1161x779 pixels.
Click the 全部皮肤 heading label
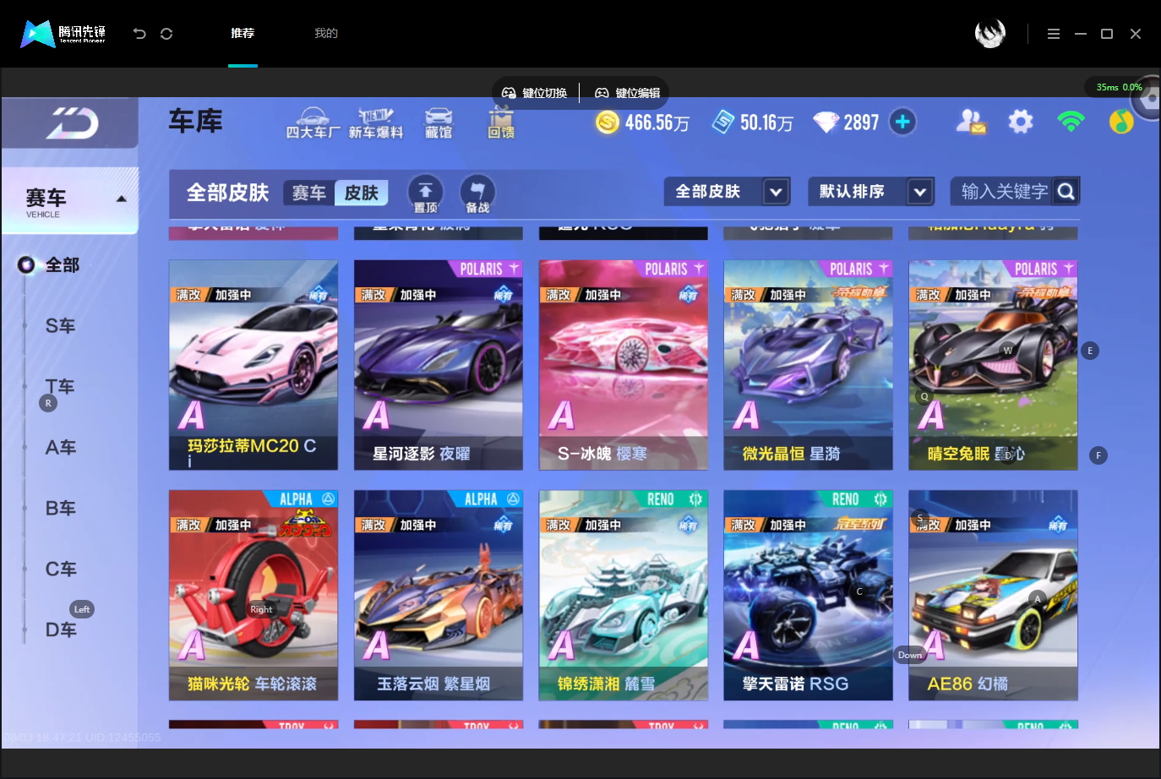227,193
